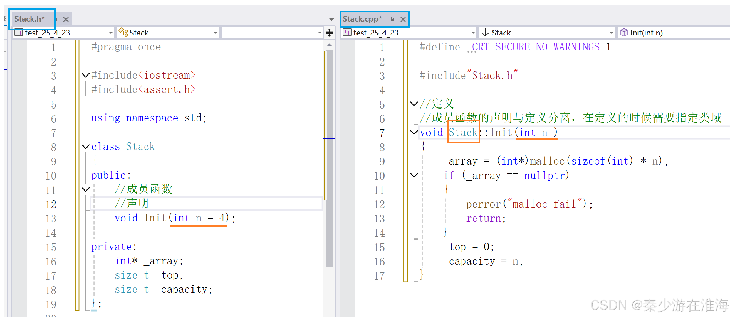
Task: Collapse the #include block in Stack.h
Action: (x=85, y=75)
